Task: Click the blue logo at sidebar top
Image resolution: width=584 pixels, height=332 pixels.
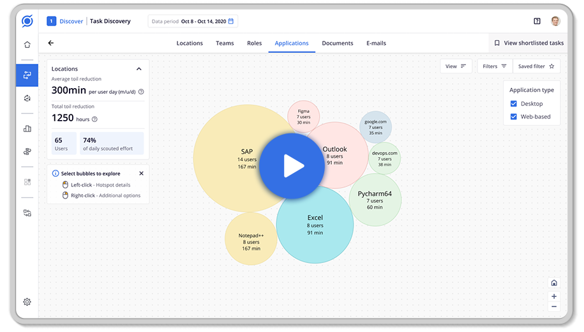Action: click(x=27, y=21)
